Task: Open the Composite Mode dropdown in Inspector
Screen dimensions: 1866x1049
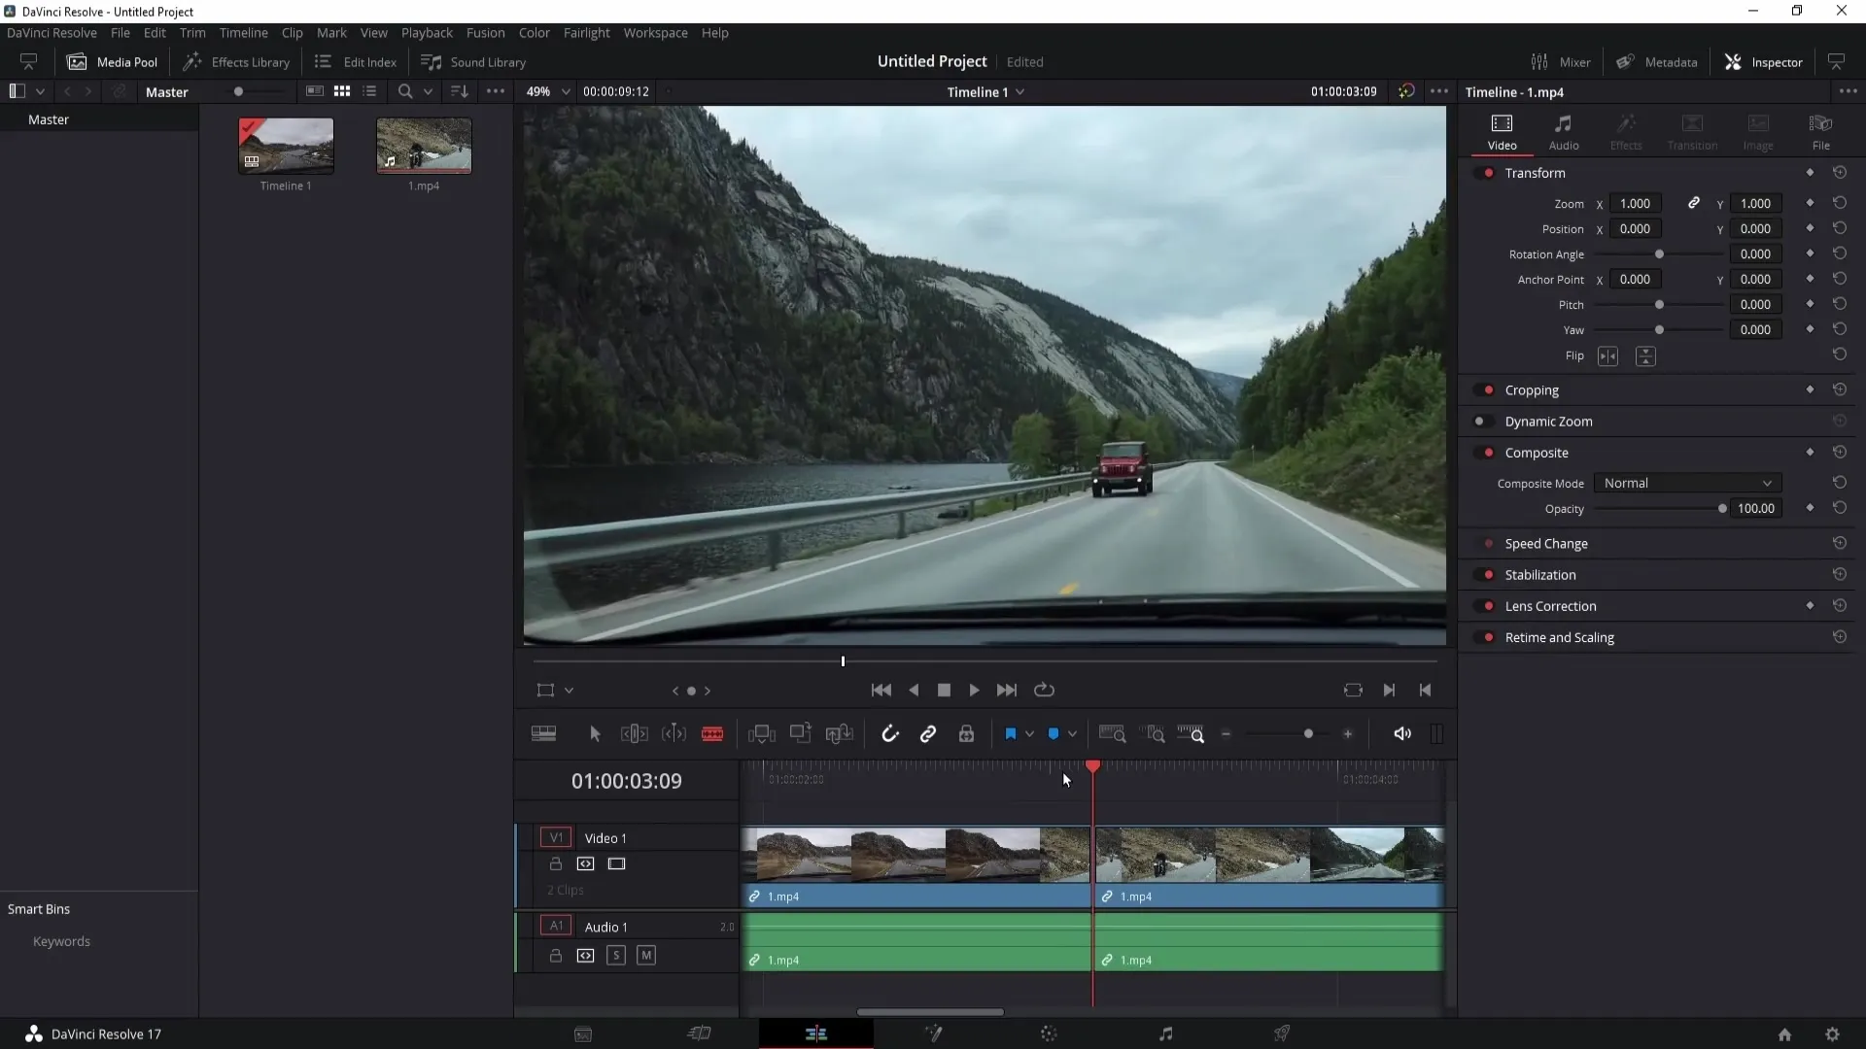Action: pyautogui.click(x=1686, y=483)
